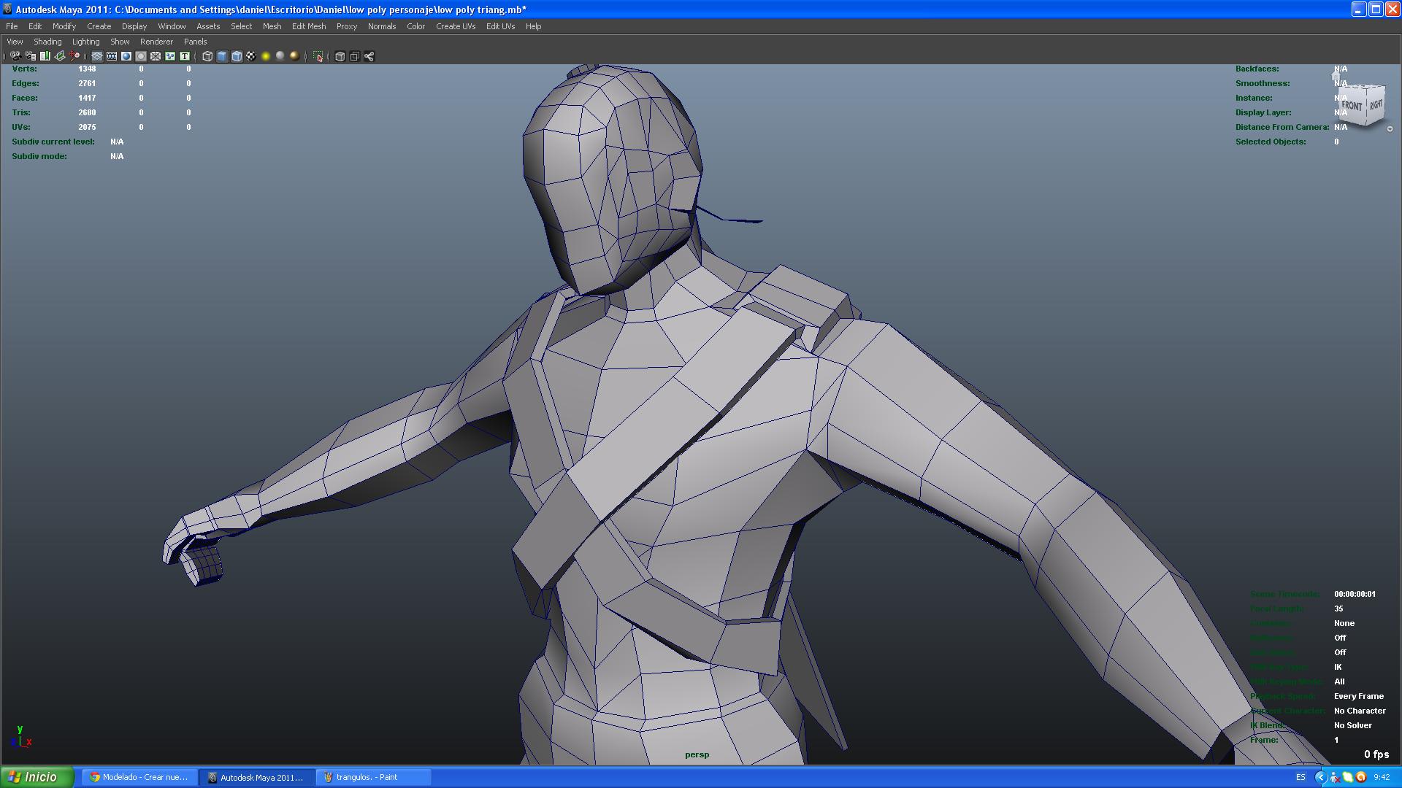
Task: Enable Use All Lights yellow sphere
Action: (266, 56)
